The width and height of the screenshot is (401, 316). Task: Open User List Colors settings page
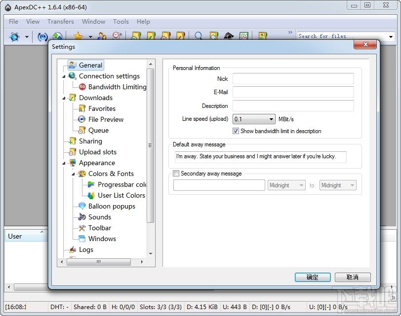(121, 196)
